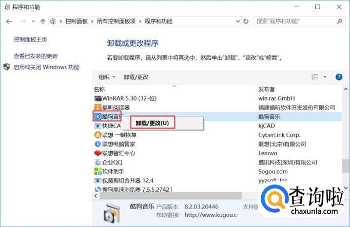Open 查看已安装的更新 link
The width and height of the screenshot is (350, 227).
coord(35,56)
